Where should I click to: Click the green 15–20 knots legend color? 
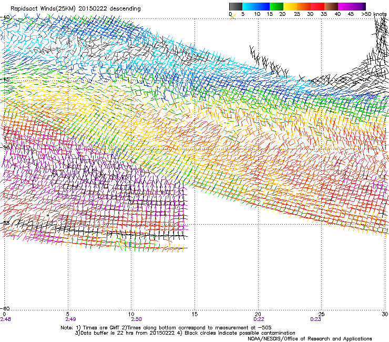pos(277,6)
